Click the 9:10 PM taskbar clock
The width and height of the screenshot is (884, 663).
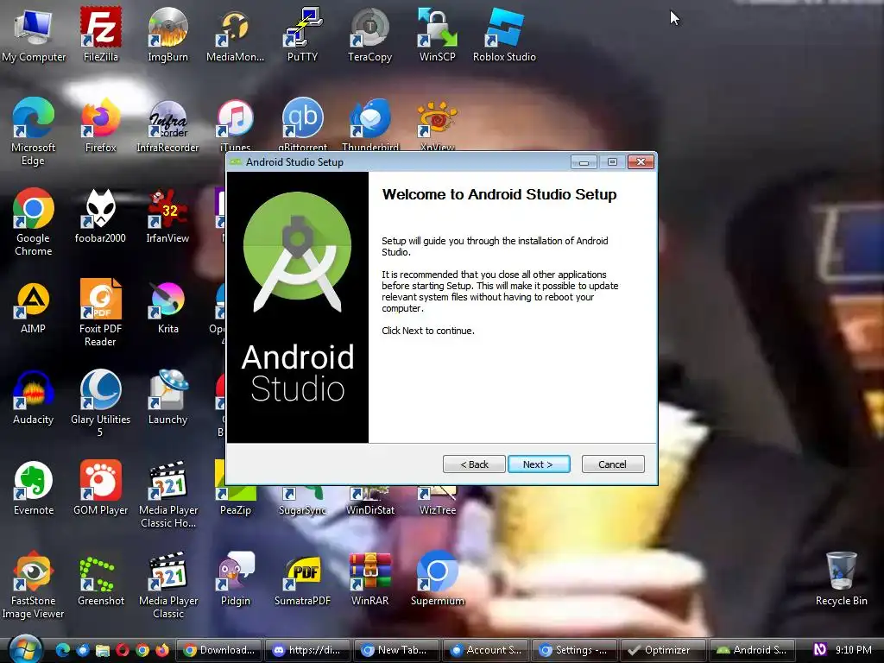[854, 650]
